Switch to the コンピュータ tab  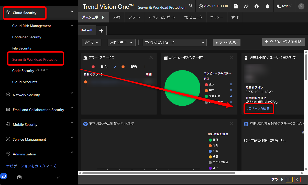point(193,17)
